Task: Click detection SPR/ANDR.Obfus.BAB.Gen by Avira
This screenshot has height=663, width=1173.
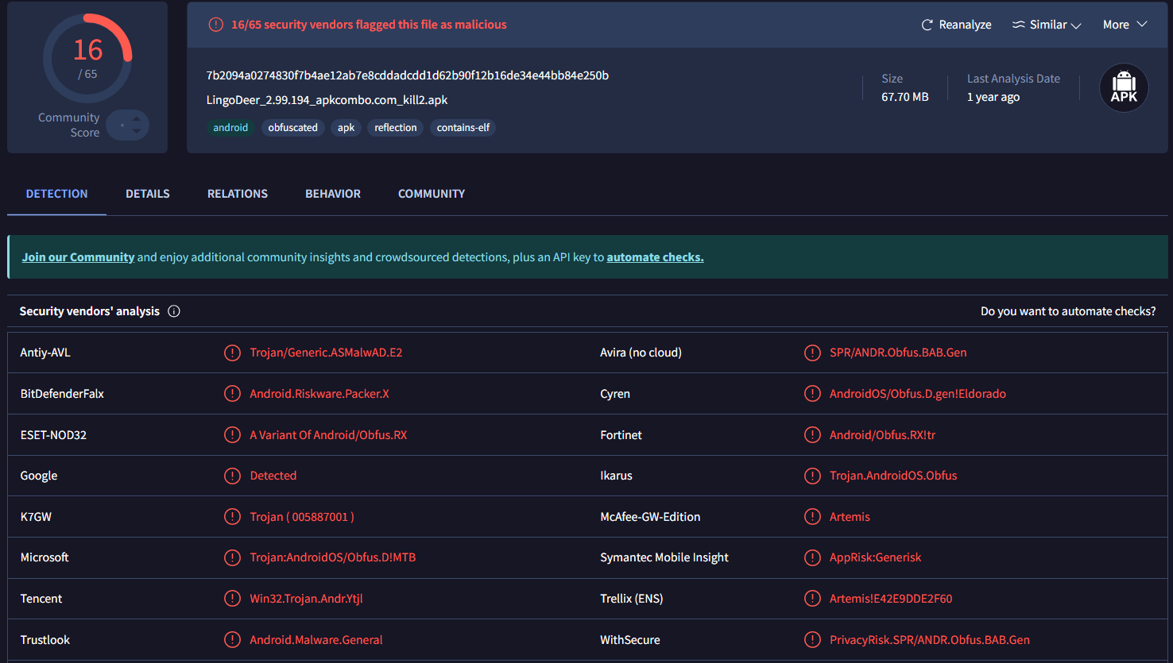Action: point(898,353)
